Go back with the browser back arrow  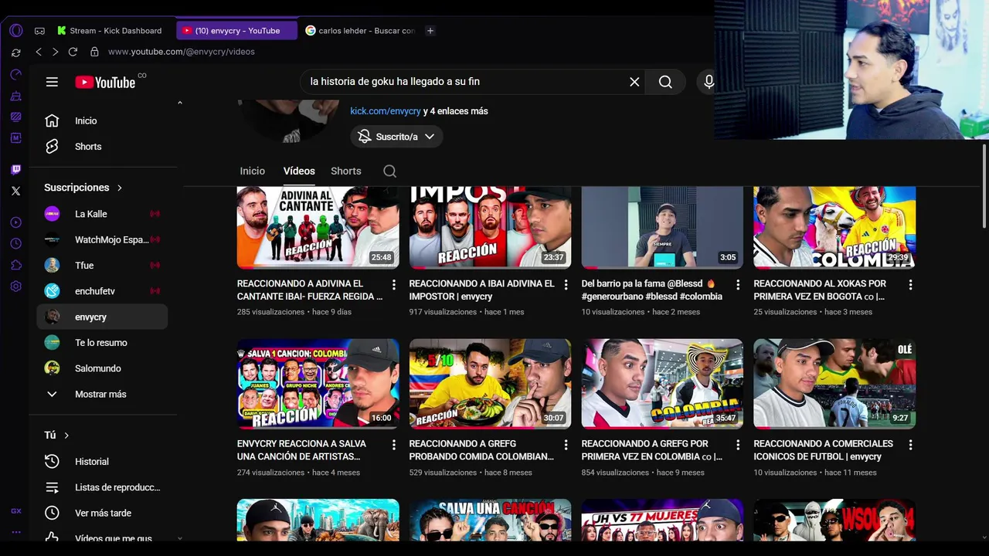[x=39, y=52]
